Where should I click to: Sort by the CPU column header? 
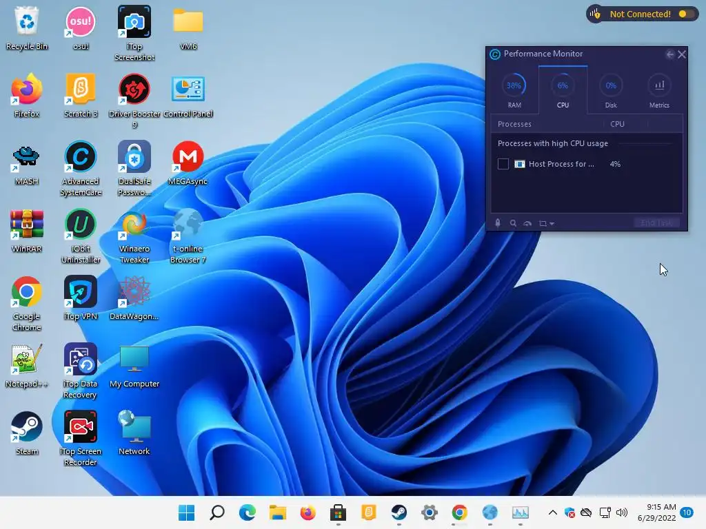[617, 124]
